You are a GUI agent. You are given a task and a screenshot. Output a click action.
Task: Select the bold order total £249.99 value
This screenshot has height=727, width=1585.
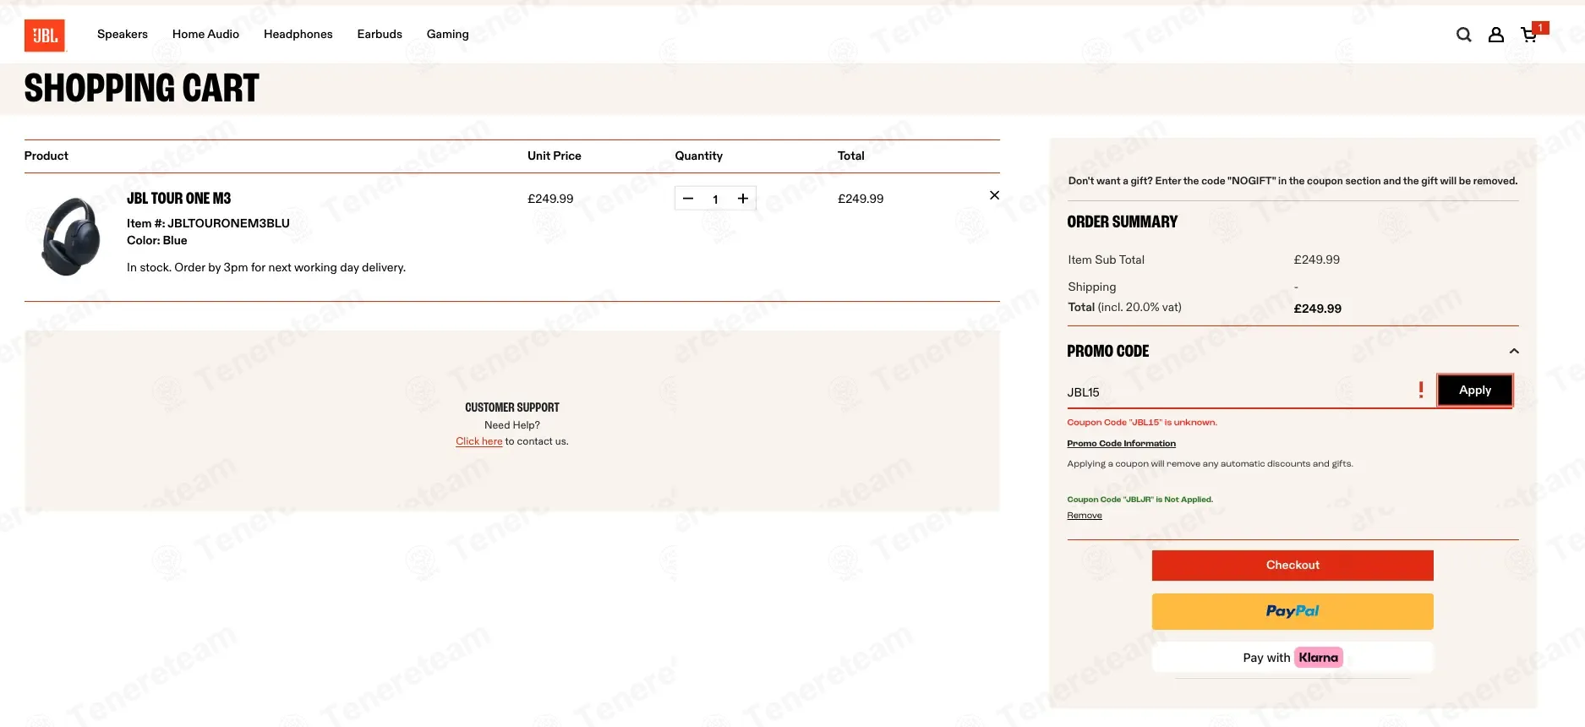click(1318, 309)
